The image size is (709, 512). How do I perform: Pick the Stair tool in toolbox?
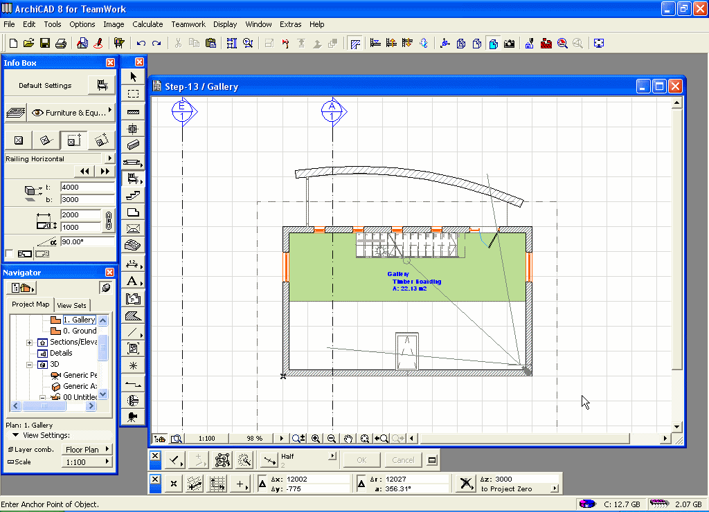pyautogui.click(x=133, y=196)
